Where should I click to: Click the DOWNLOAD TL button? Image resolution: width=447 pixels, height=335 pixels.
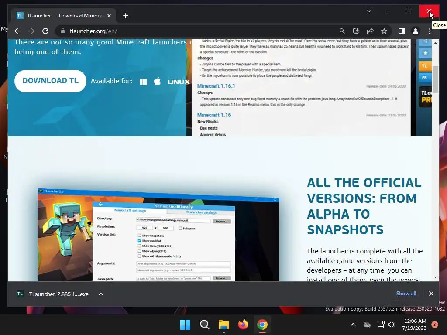click(50, 81)
